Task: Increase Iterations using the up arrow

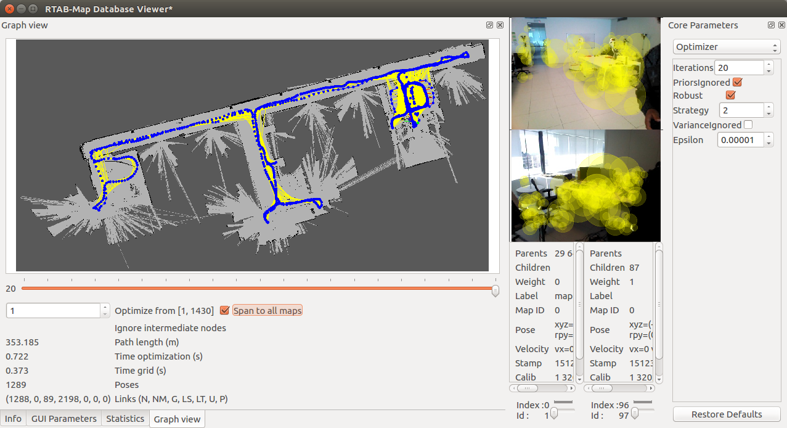Action: click(769, 64)
